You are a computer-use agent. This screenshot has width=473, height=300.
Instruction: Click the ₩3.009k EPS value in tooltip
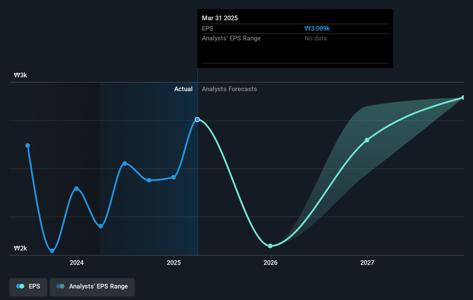coord(317,28)
